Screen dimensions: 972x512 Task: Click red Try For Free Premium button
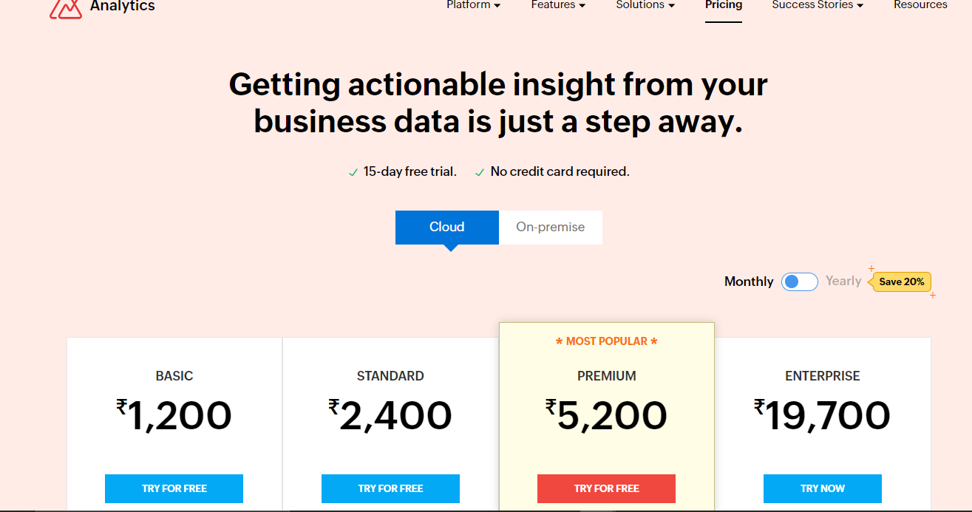(606, 488)
